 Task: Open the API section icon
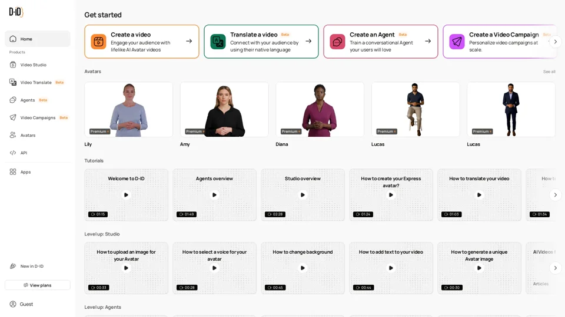(13, 153)
